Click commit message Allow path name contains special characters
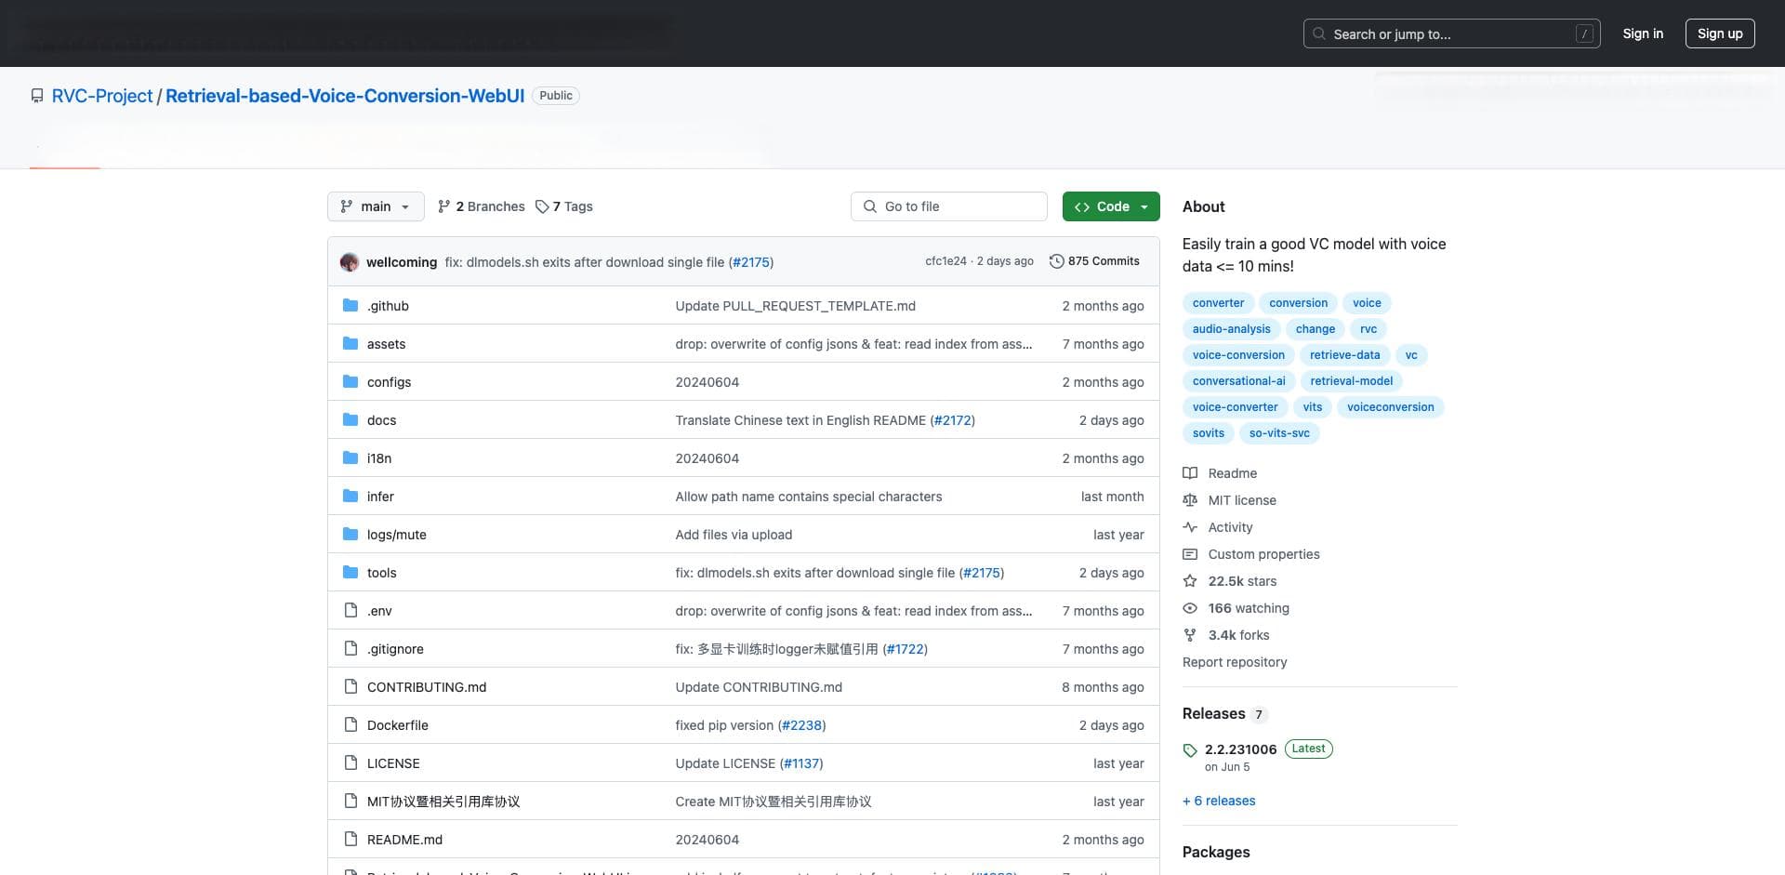 tap(809, 497)
